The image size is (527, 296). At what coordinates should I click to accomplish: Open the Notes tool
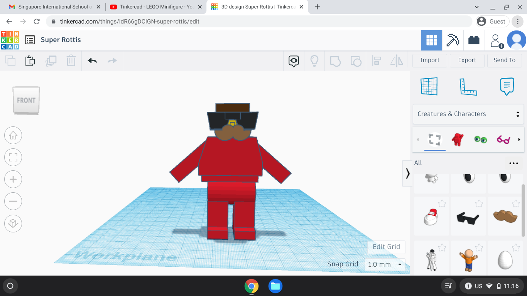(x=507, y=86)
